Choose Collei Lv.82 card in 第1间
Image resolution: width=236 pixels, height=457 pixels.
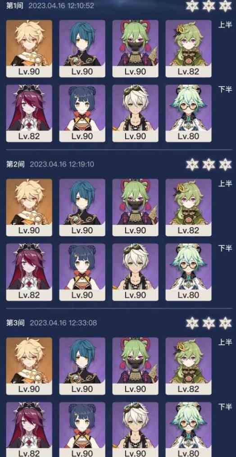(x=189, y=49)
